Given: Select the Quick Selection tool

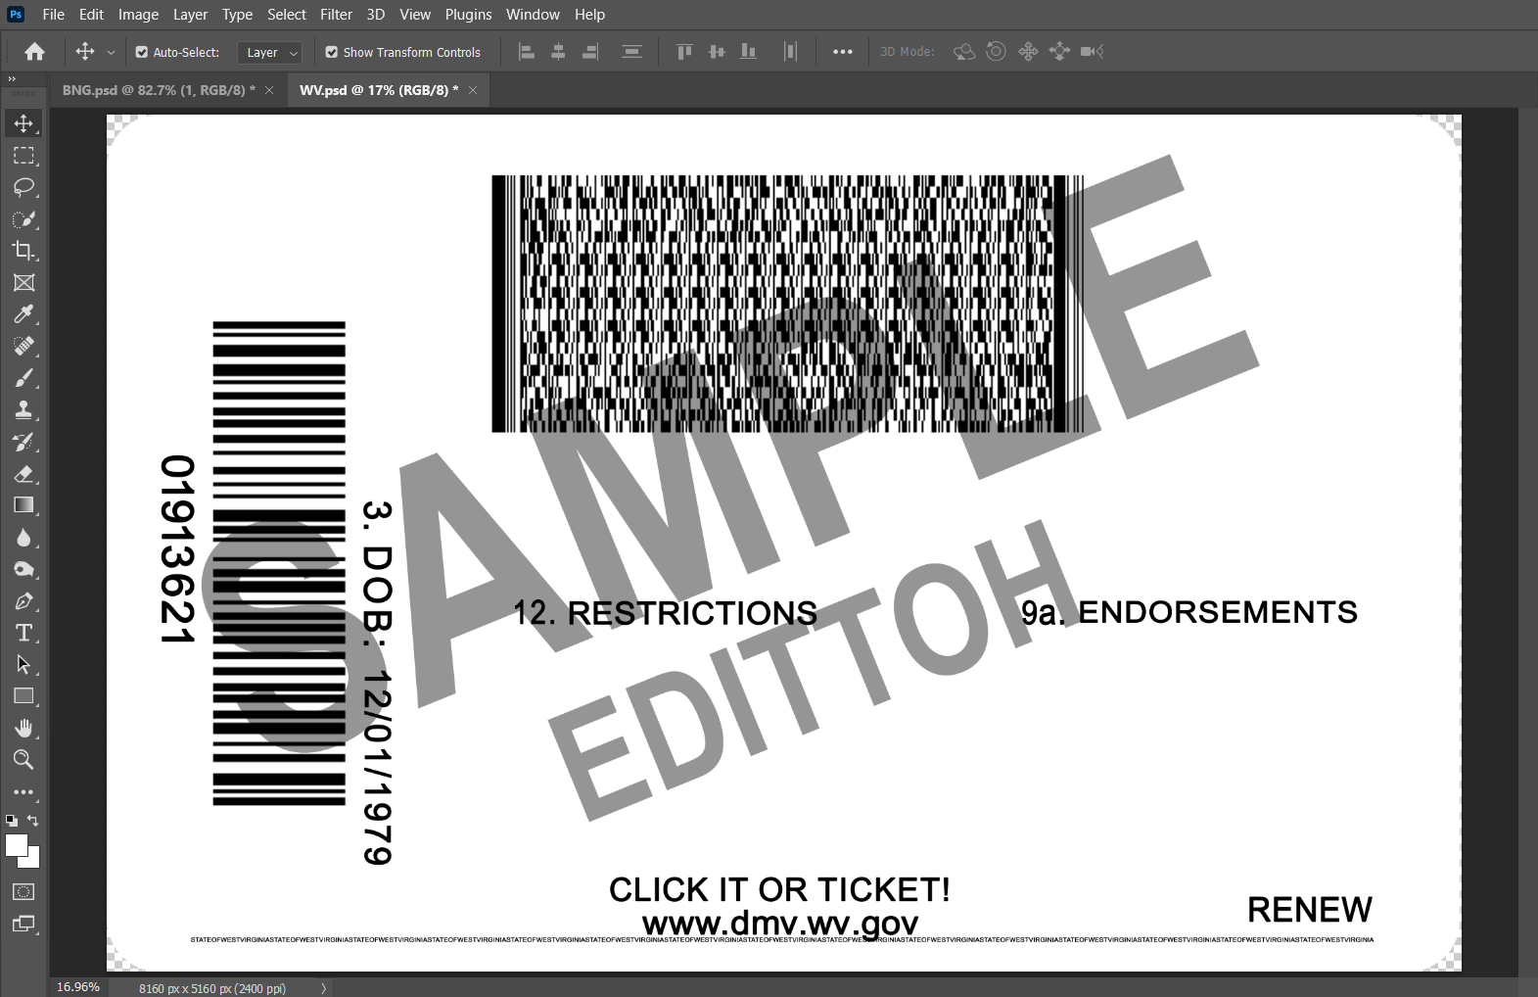Looking at the screenshot, I should [x=23, y=219].
